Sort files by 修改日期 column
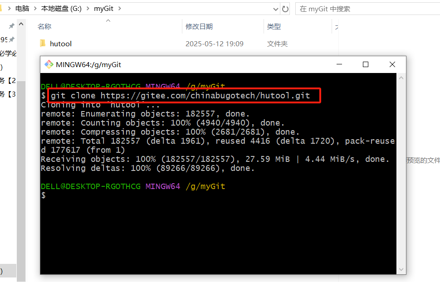 tap(199, 27)
